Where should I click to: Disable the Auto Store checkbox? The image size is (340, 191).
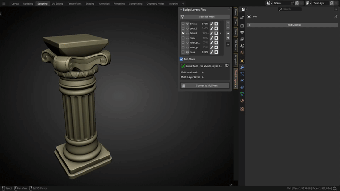click(x=181, y=59)
